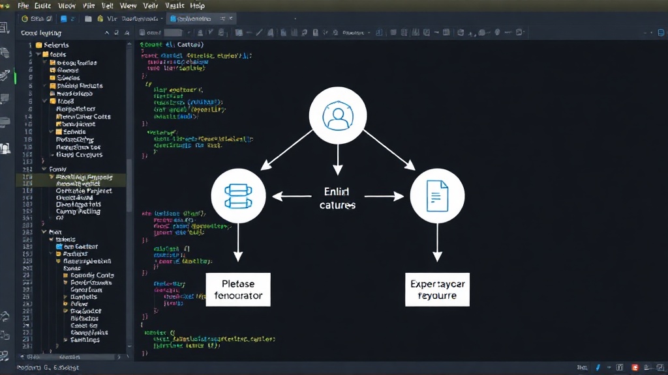The image size is (668, 375).
Task: Click the gray folder icon in the tab row
Action: click(88, 18)
